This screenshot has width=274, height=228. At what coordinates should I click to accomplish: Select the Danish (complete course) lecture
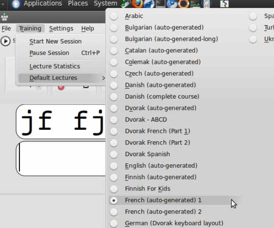pos(175,96)
